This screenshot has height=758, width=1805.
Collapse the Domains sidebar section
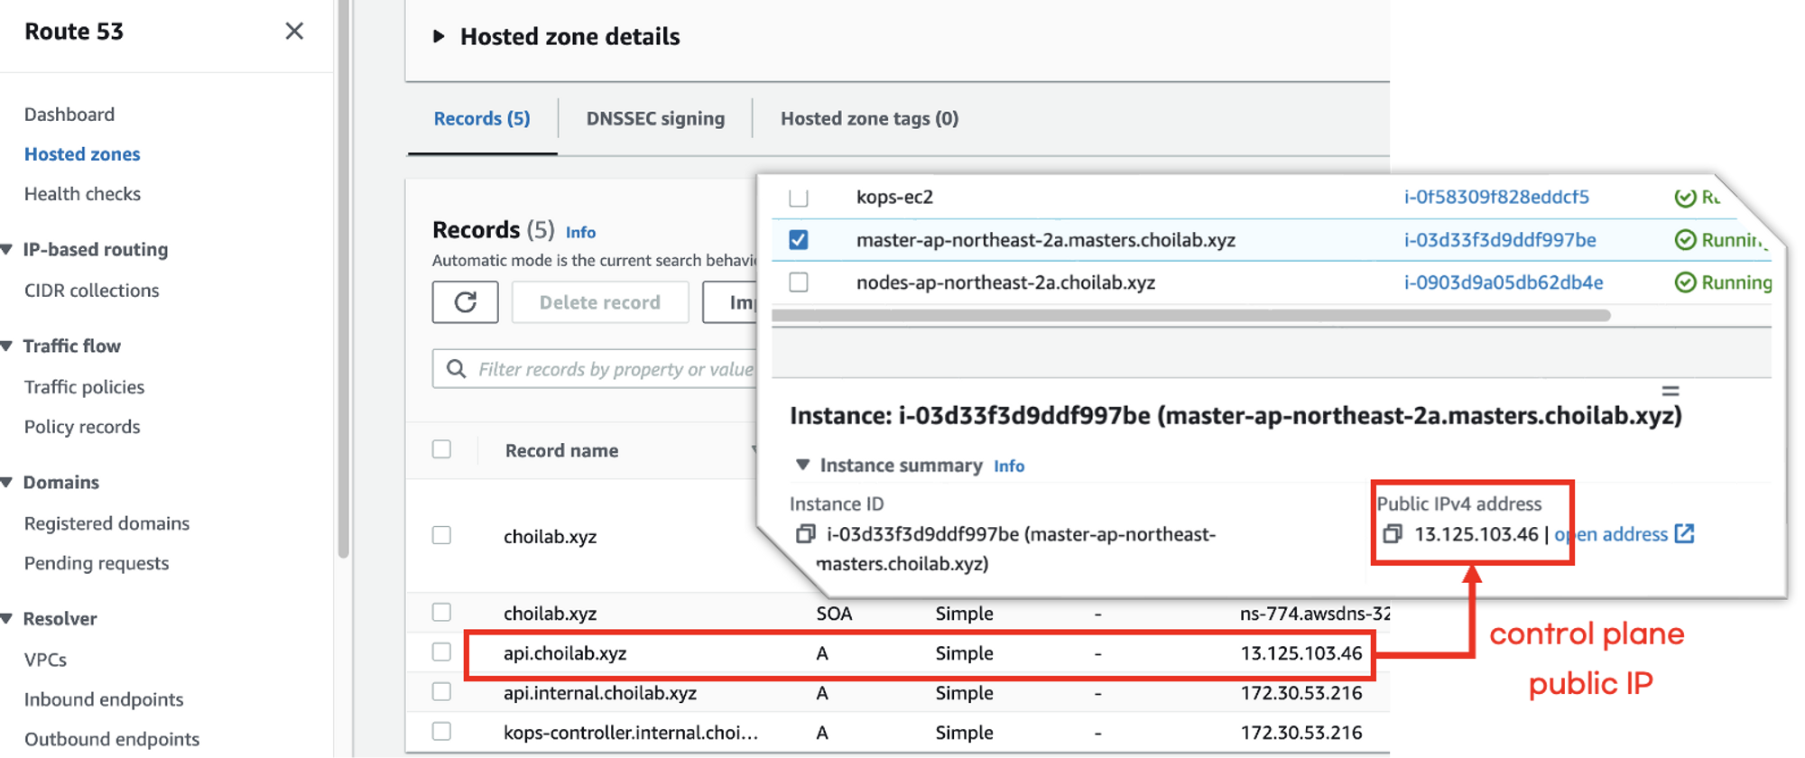pyautogui.click(x=7, y=483)
